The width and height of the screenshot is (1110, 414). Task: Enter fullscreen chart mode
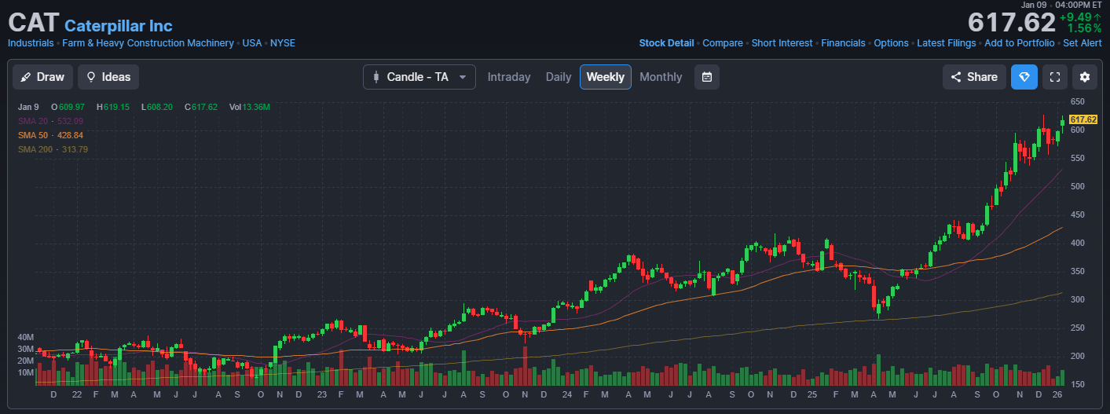(1056, 77)
